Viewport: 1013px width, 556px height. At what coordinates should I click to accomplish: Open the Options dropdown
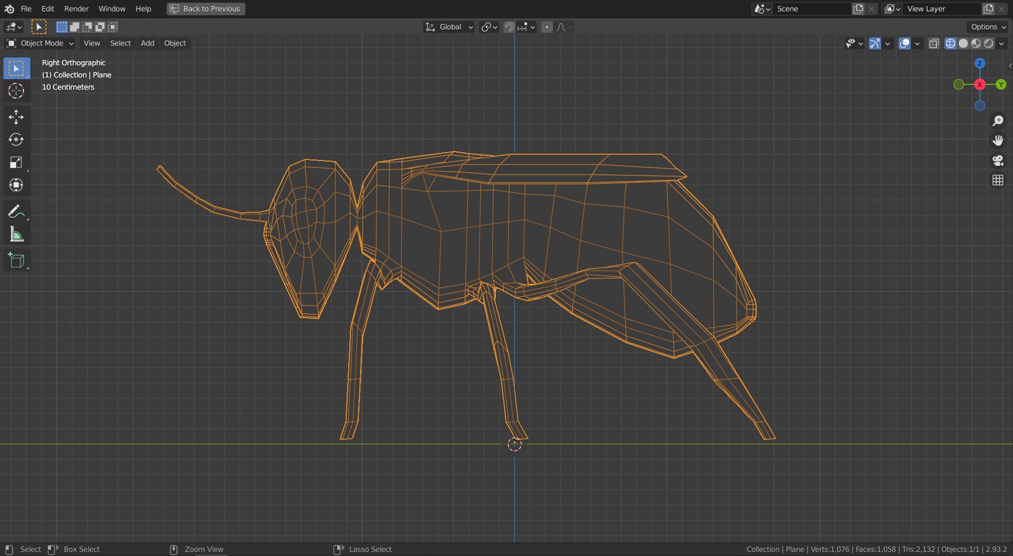[x=988, y=27]
